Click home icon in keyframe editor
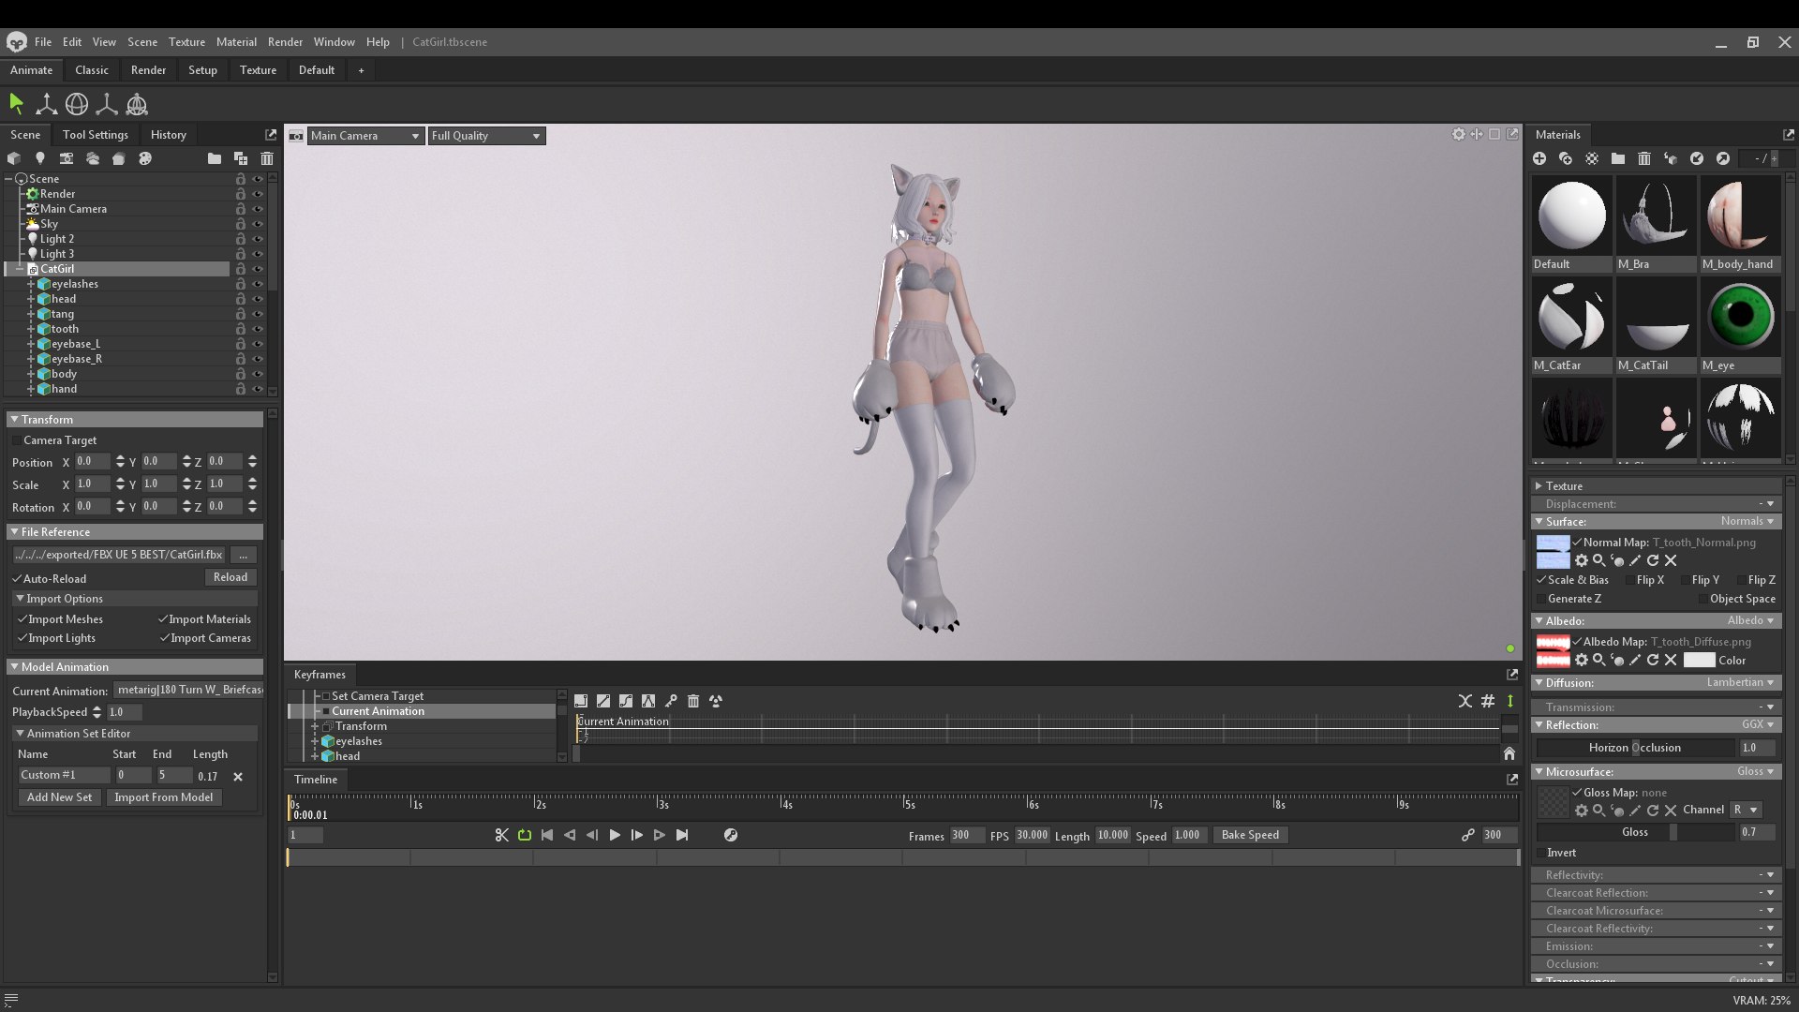Screen dimensions: 1799x1012 click(x=1509, y=753)
